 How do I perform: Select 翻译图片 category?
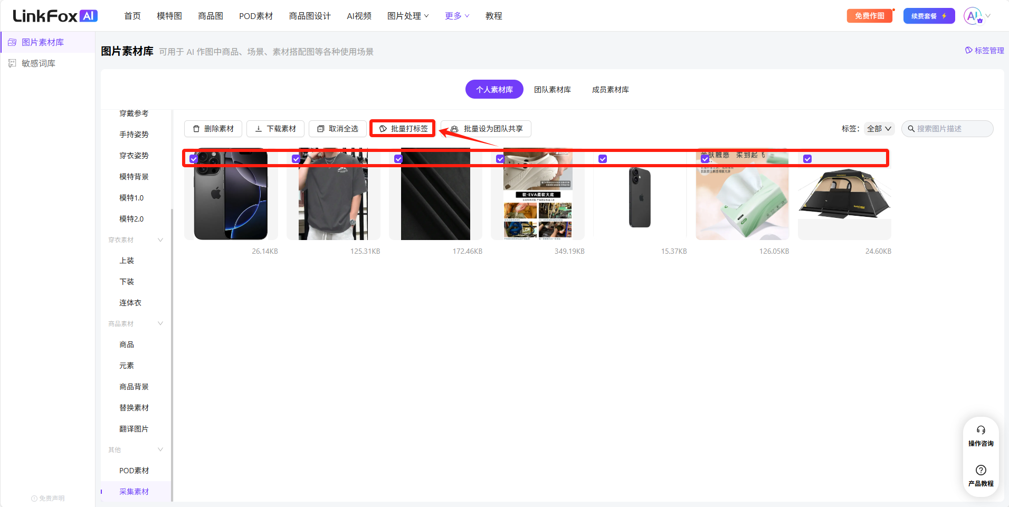[x=134, y=429]
